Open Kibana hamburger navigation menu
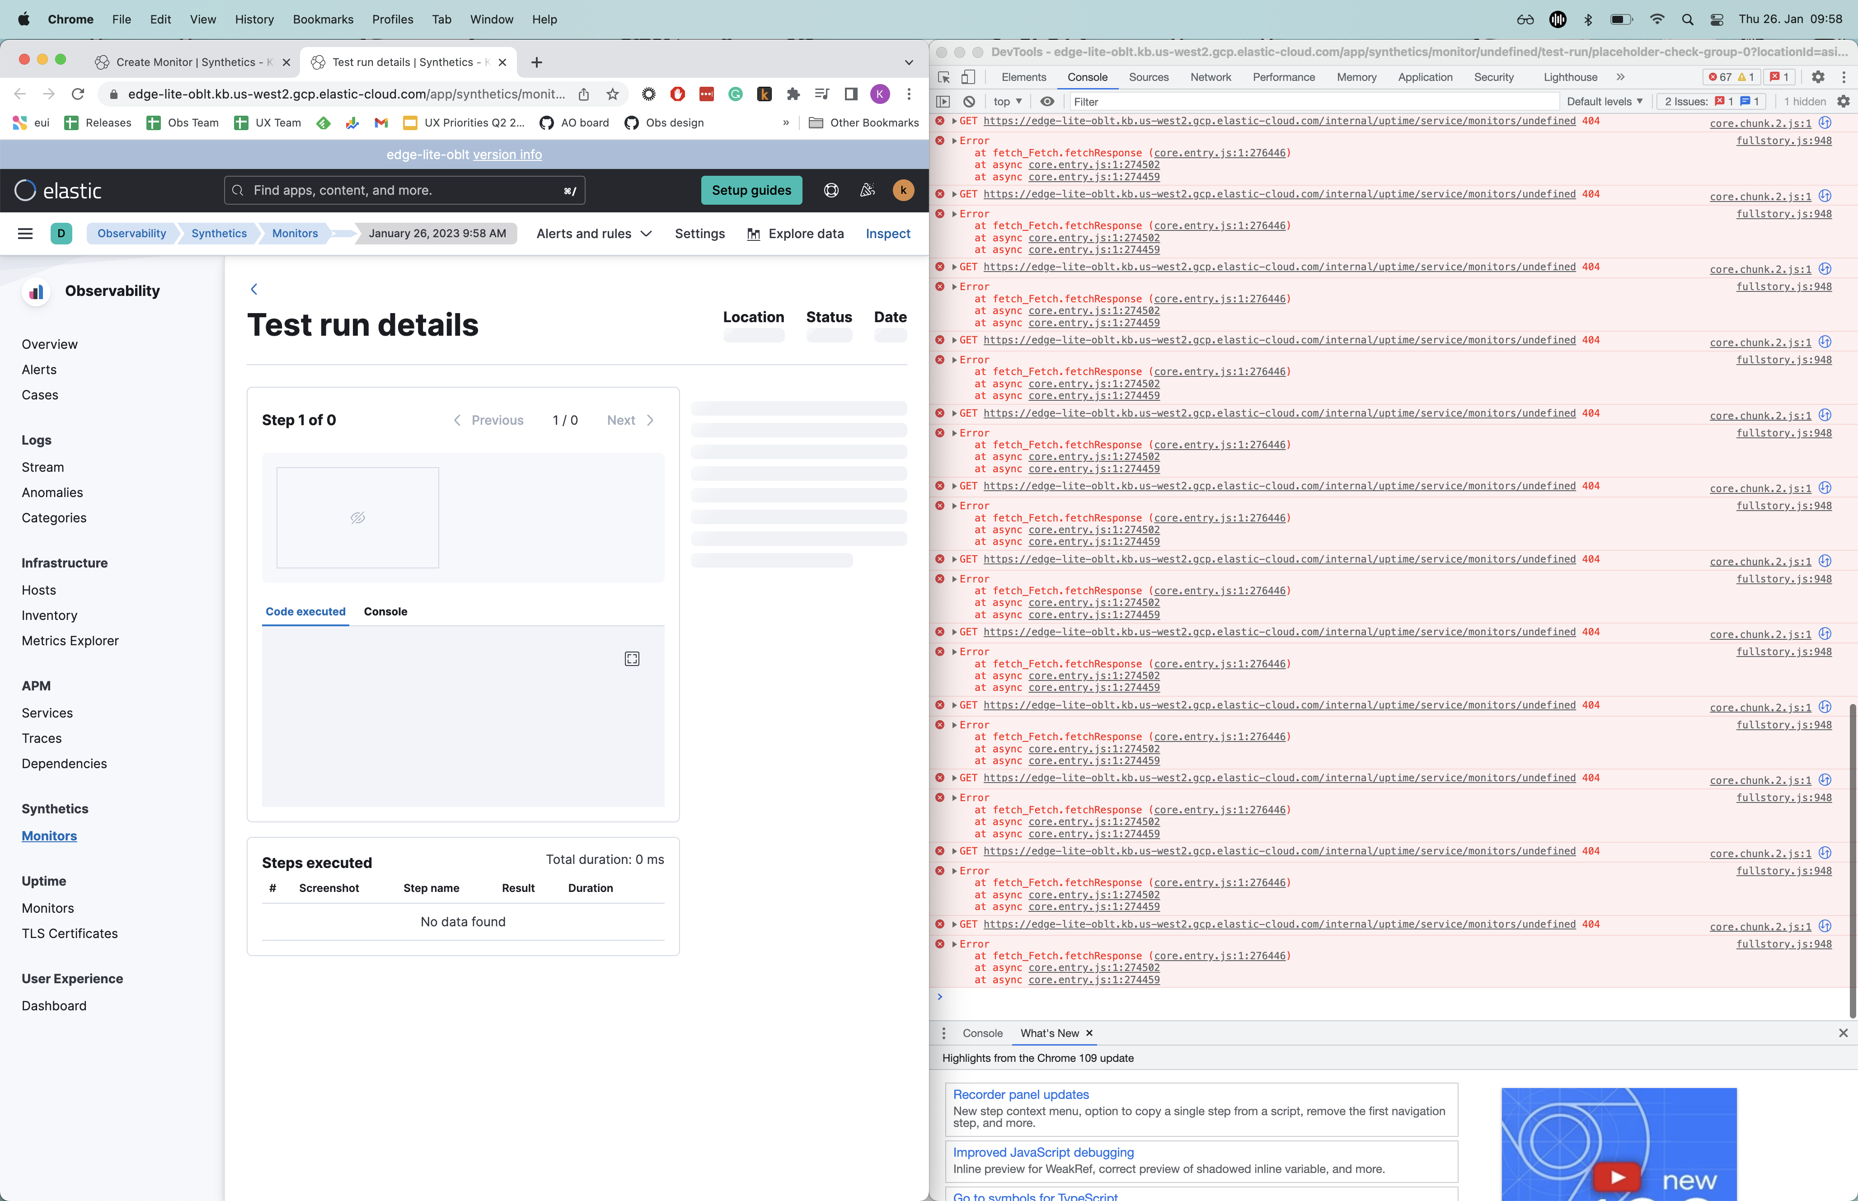This screenshot has height=1201, width=1858. pos(25,233)
